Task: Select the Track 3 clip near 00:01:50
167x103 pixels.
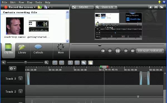Action: [x=145, y=78]
